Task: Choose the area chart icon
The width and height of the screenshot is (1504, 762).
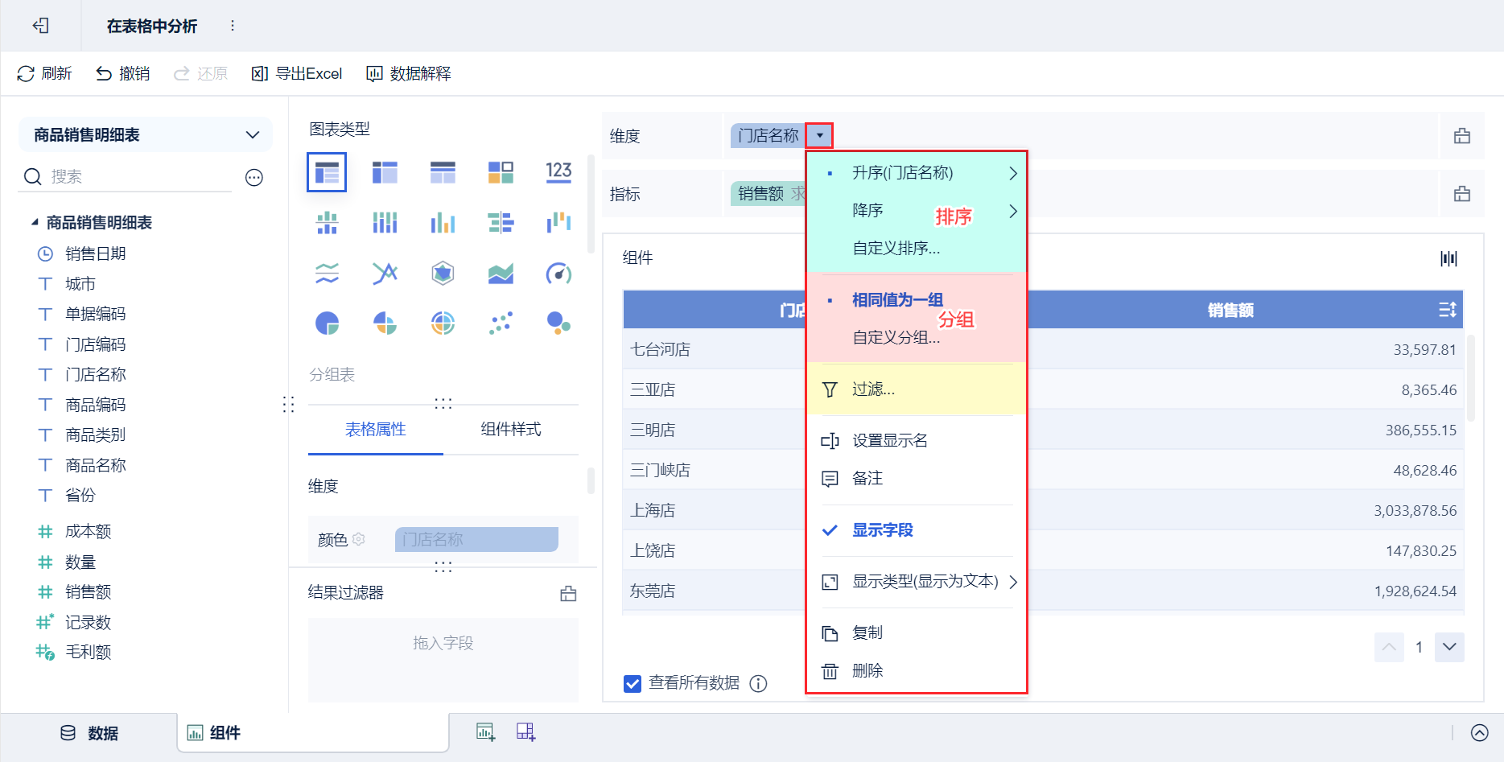Action: (x=501, y=274)
